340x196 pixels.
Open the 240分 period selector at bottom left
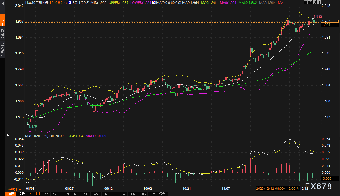pyautogui.click(x=14, y=189)
